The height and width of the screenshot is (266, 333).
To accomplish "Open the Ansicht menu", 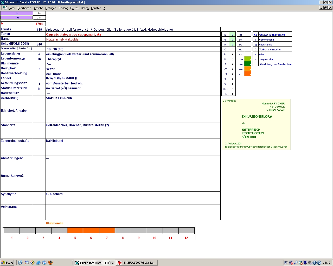I will (38, 8).
